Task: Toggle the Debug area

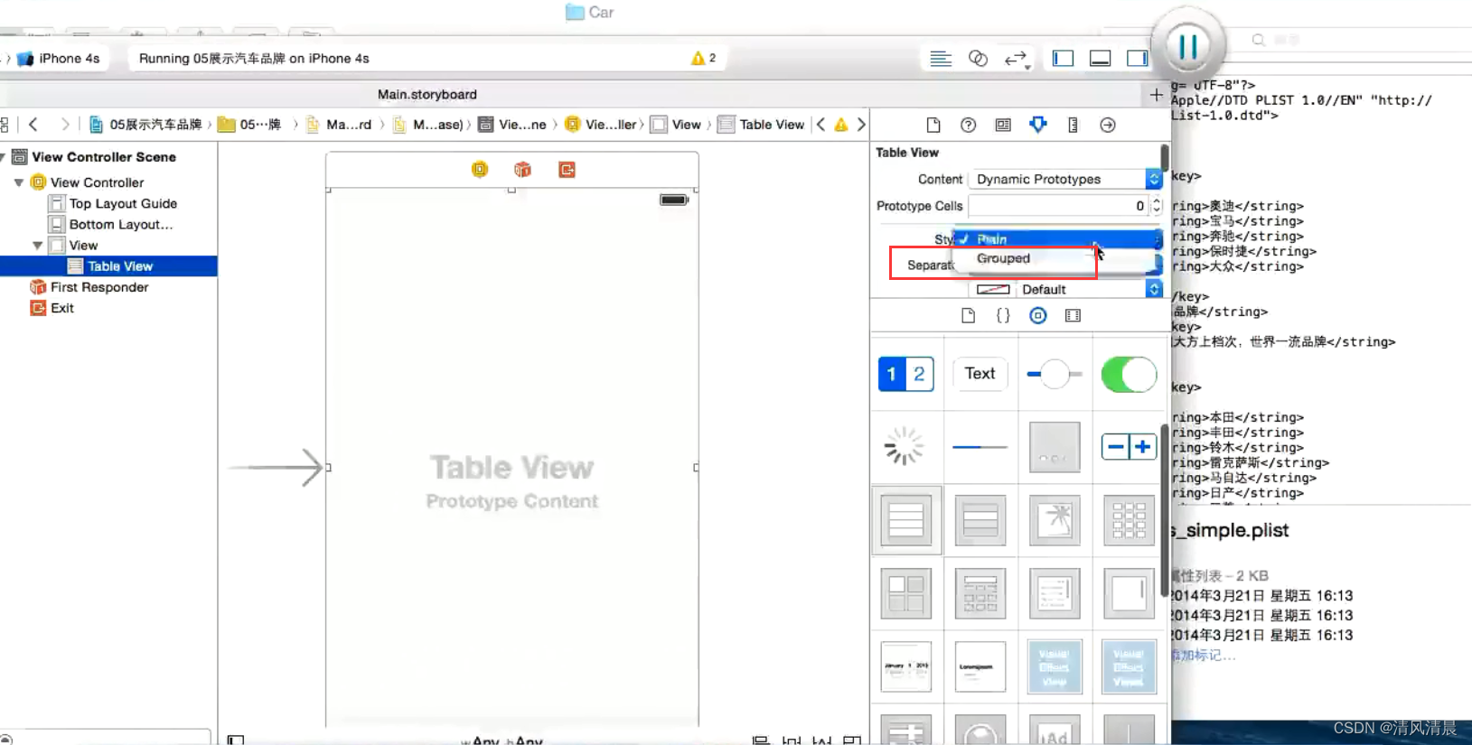Action: (1101, 59)
